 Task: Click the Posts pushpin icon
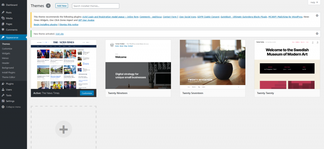point(3,12)
